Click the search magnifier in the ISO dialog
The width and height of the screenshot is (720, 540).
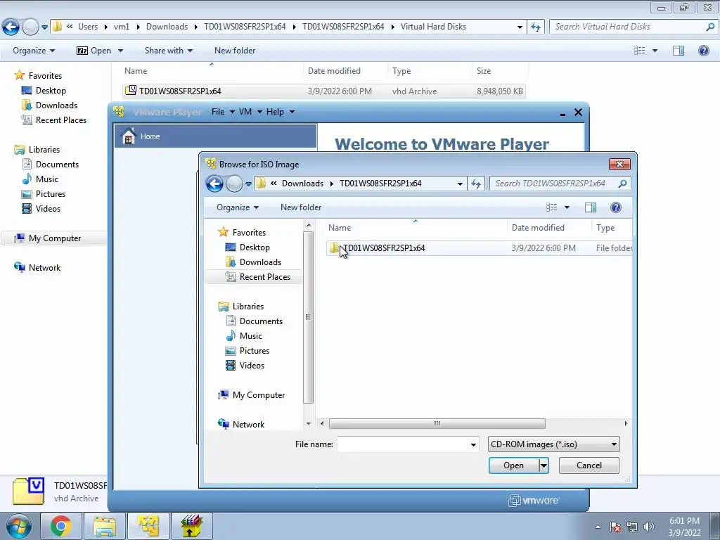(x=622, y=184)
